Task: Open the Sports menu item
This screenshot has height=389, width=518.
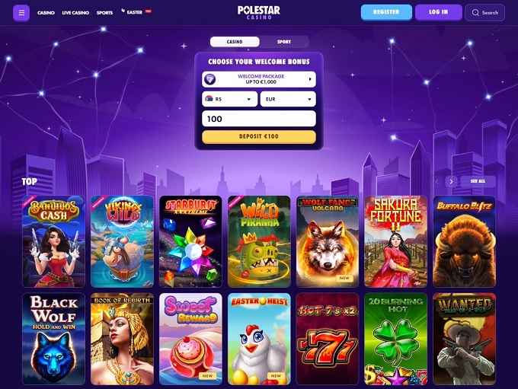Action: tap(104, 12)
